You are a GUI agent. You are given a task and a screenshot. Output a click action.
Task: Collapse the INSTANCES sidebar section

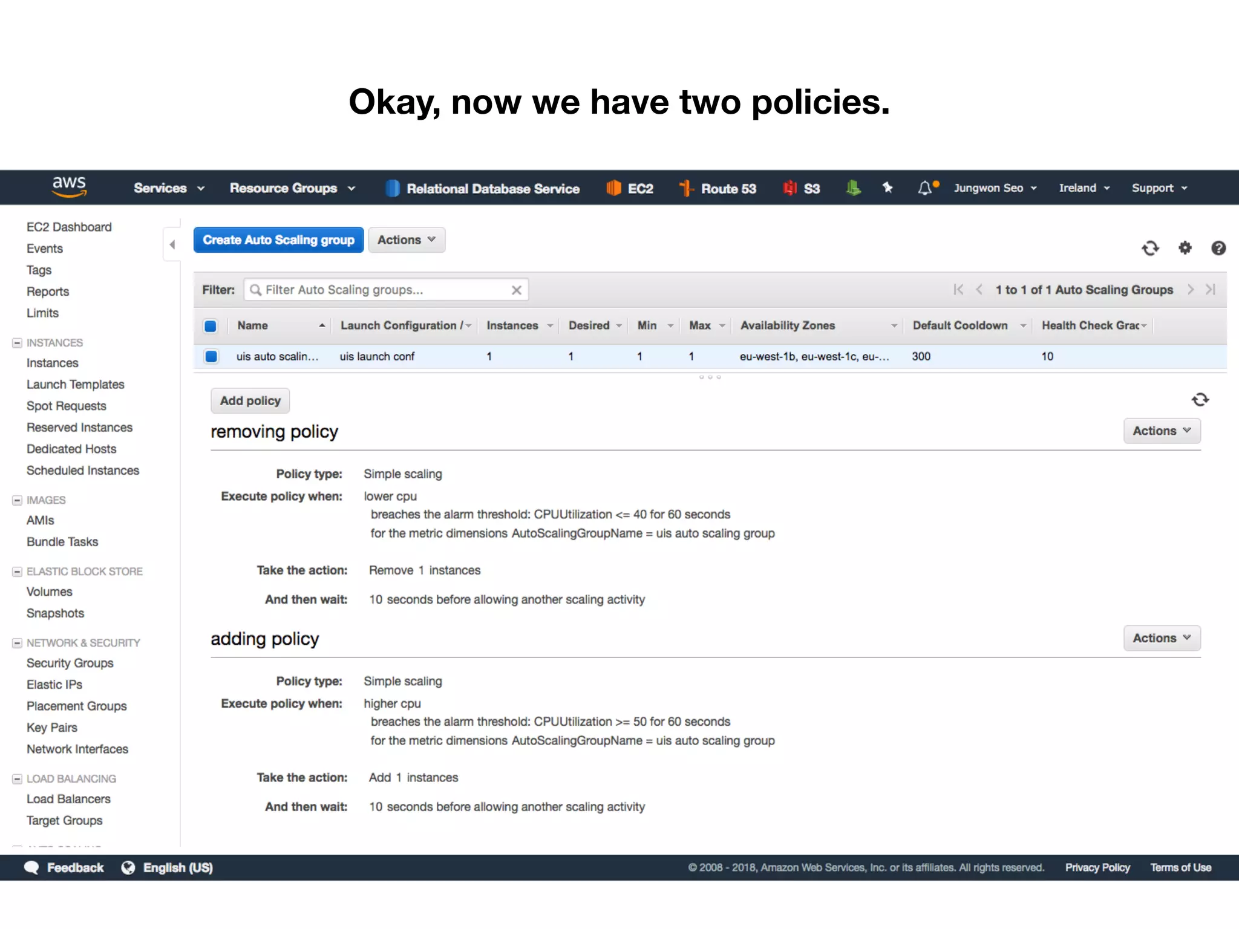click(x=17, y=343)
